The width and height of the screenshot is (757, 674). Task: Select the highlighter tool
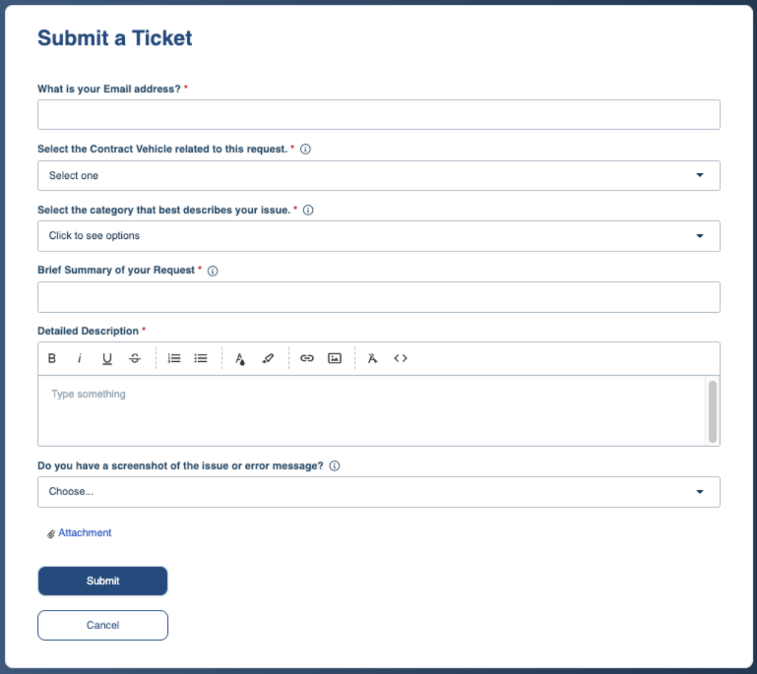[x=268, y=358]
